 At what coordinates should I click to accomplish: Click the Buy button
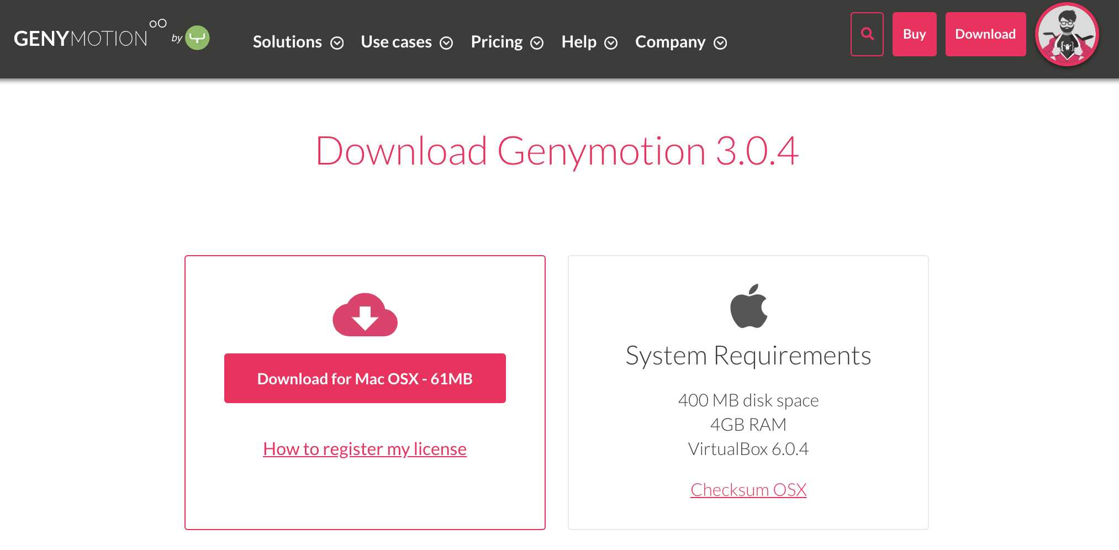915,34
